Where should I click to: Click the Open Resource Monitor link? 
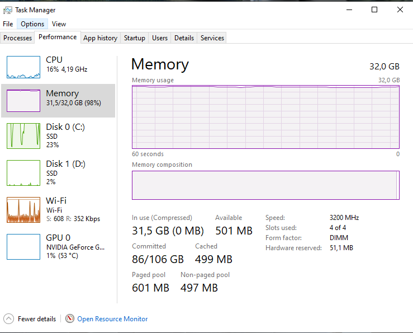tap(112, 319)
